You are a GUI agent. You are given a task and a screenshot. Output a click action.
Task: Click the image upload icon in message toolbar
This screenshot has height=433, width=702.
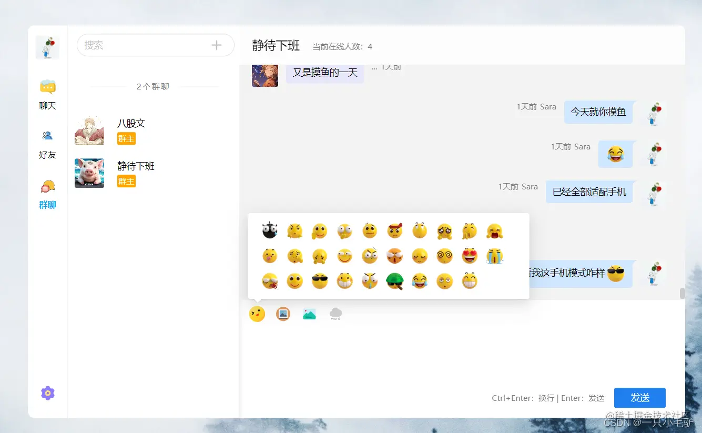[283, 313]
